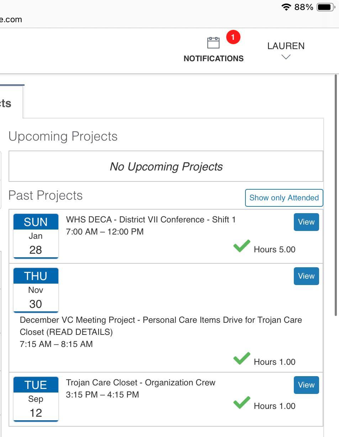The width and height of the screenshot is (339, 437).
Task: View the December VC Meeting Project
Action: [306, 276]
